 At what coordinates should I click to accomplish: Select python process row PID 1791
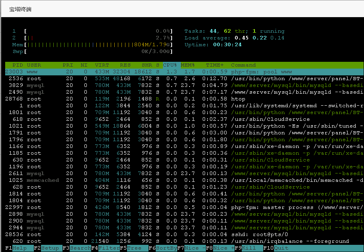(x=184, y=133)
